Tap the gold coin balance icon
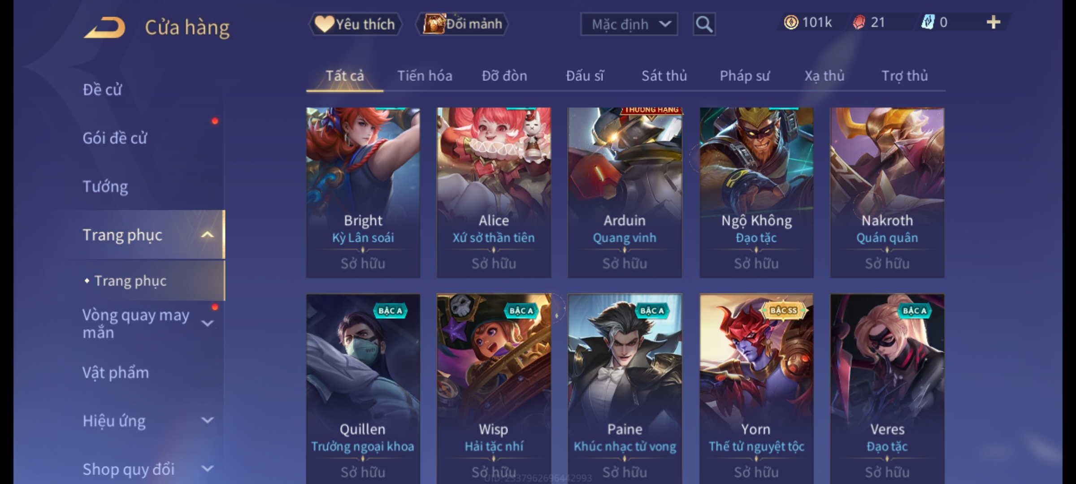 coord(791,22)
